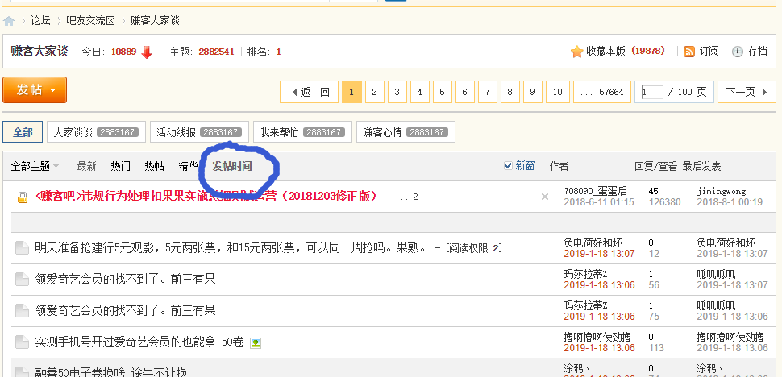This screenshot has height=377, width=782.
Task: Open page 5 in pagination
Action: 442,92
